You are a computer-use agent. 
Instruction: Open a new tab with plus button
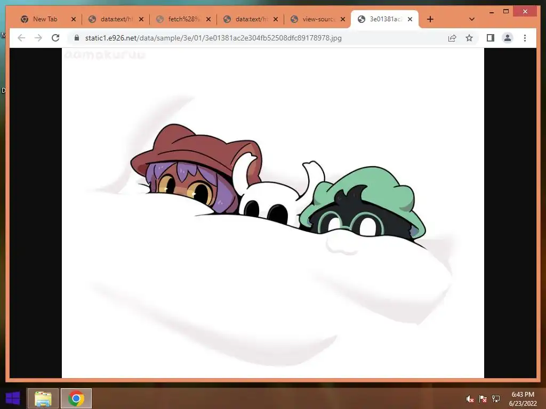[430, 19]
